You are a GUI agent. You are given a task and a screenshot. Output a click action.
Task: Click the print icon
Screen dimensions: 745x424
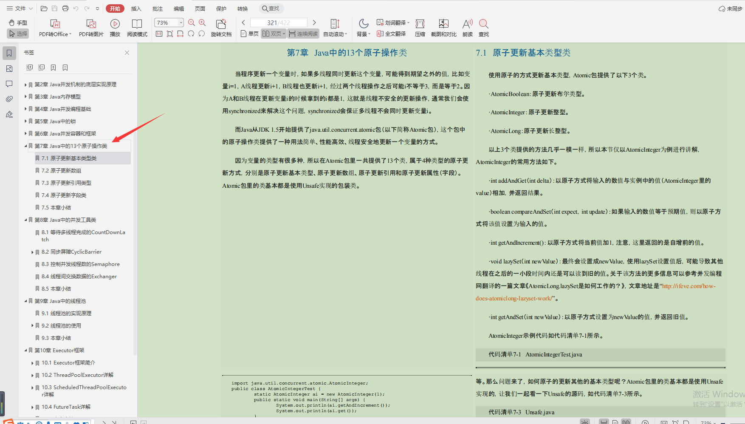(65, 8)
